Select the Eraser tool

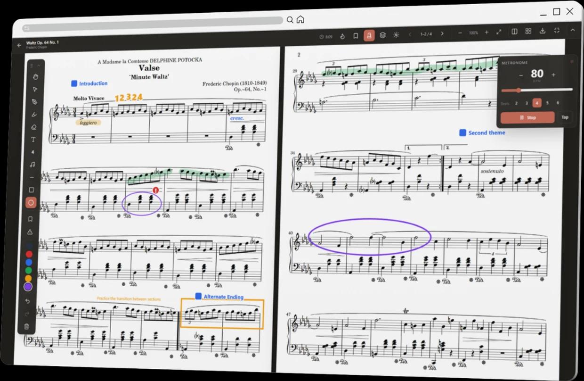(x=33, y=127)
